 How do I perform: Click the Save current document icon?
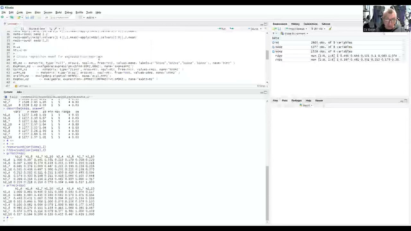[27, 17]
